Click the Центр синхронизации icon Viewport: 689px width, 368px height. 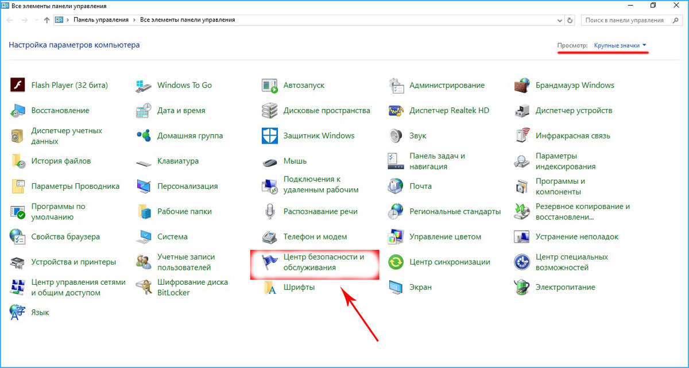[396, 262]
